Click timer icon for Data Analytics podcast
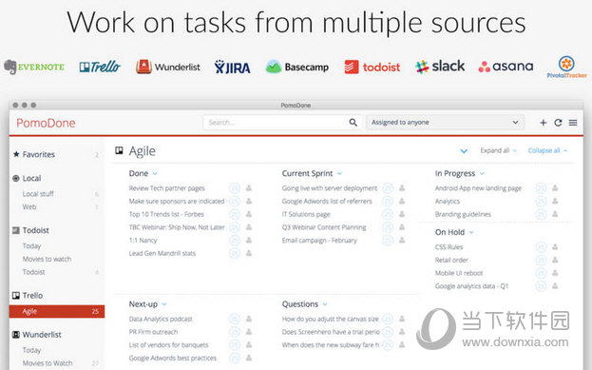 coord(235,319)
